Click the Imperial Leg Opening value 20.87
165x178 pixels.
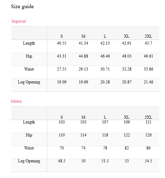point(127,82)
